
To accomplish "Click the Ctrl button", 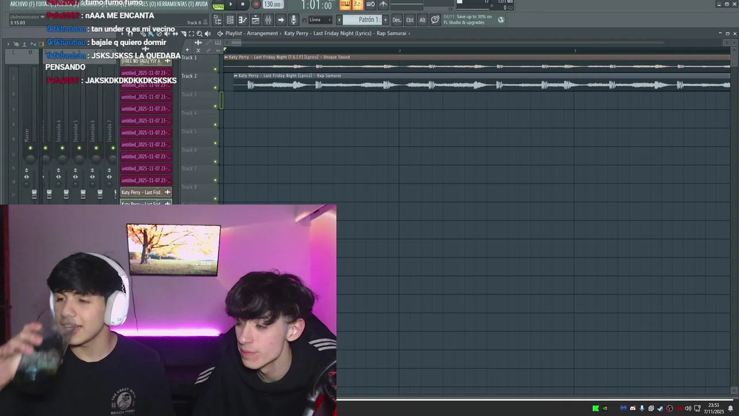I will (x=410, y=20).
